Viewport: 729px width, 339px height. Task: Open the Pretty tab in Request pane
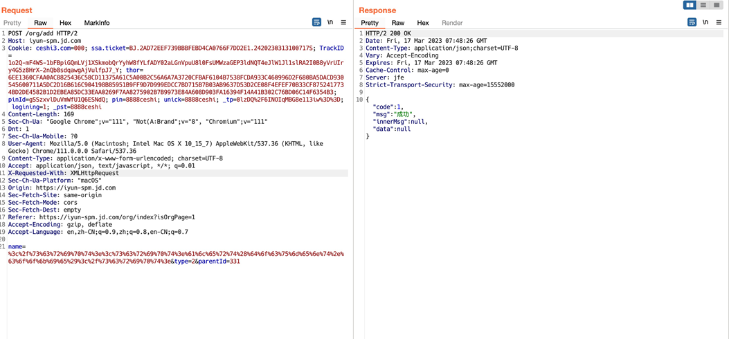tap(12, 23)
